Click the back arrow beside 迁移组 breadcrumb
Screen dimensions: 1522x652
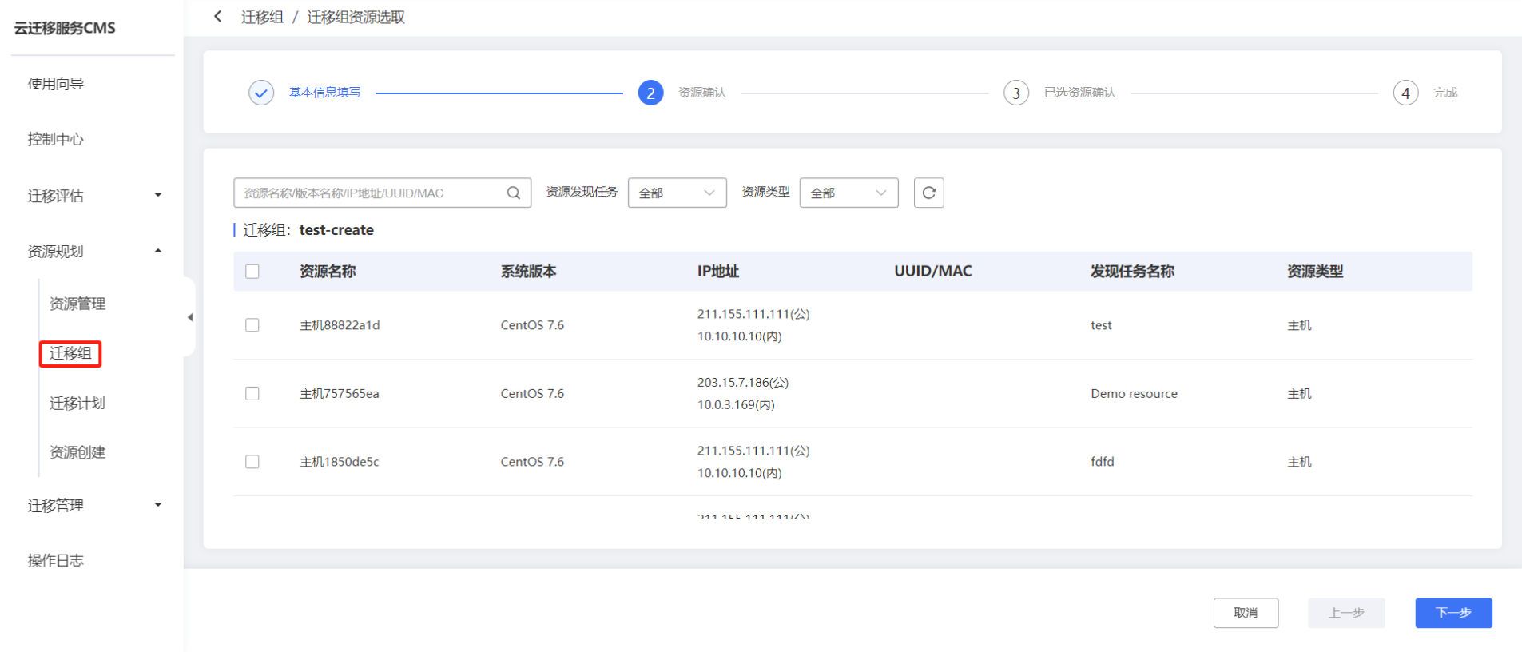click(217, 16)
